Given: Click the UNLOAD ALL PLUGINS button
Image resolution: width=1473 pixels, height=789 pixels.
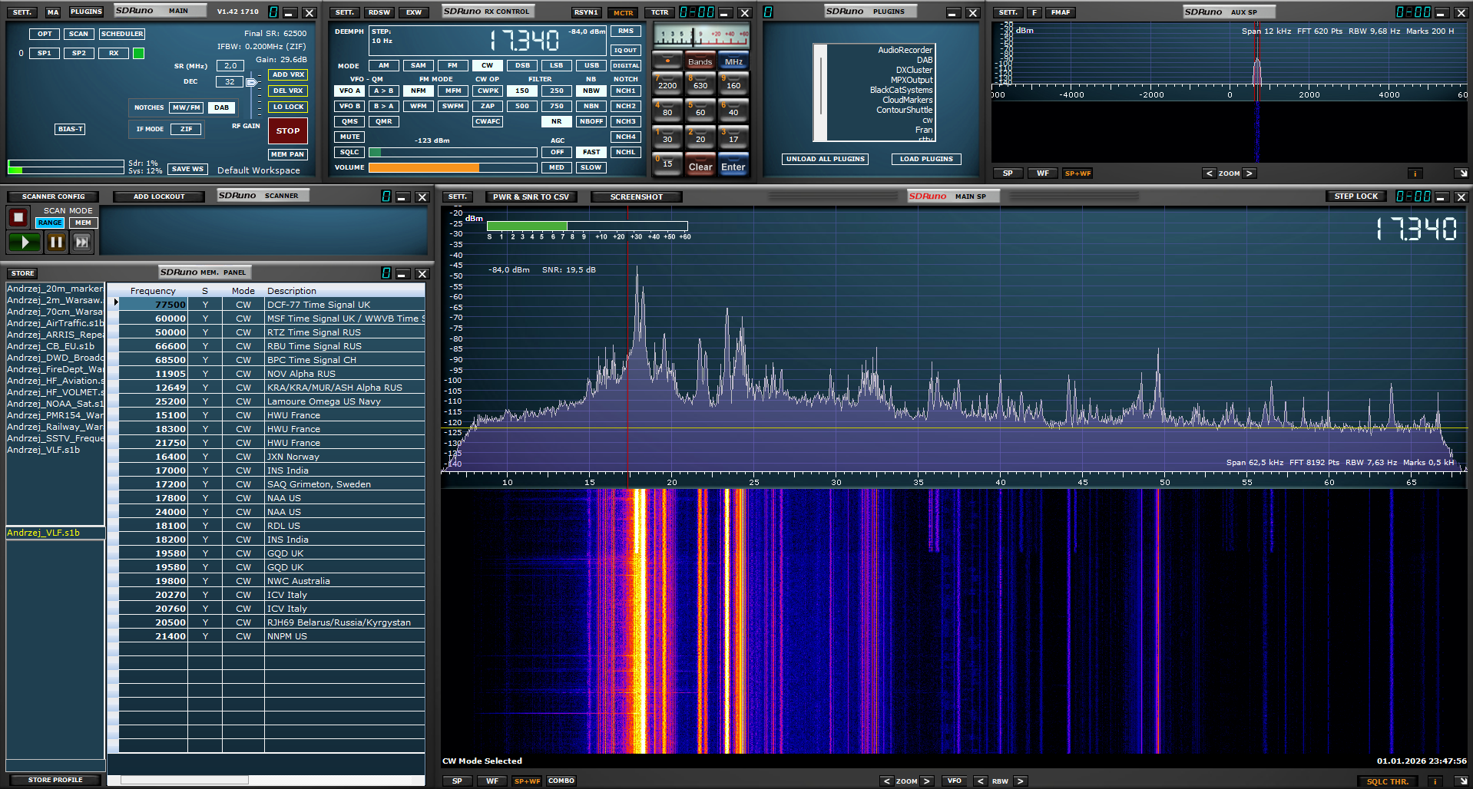Looking at the screenshot, I should click(826, 159).
